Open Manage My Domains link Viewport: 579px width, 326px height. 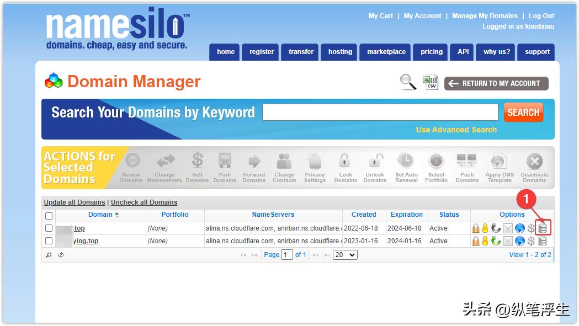(x=485, y=16)
